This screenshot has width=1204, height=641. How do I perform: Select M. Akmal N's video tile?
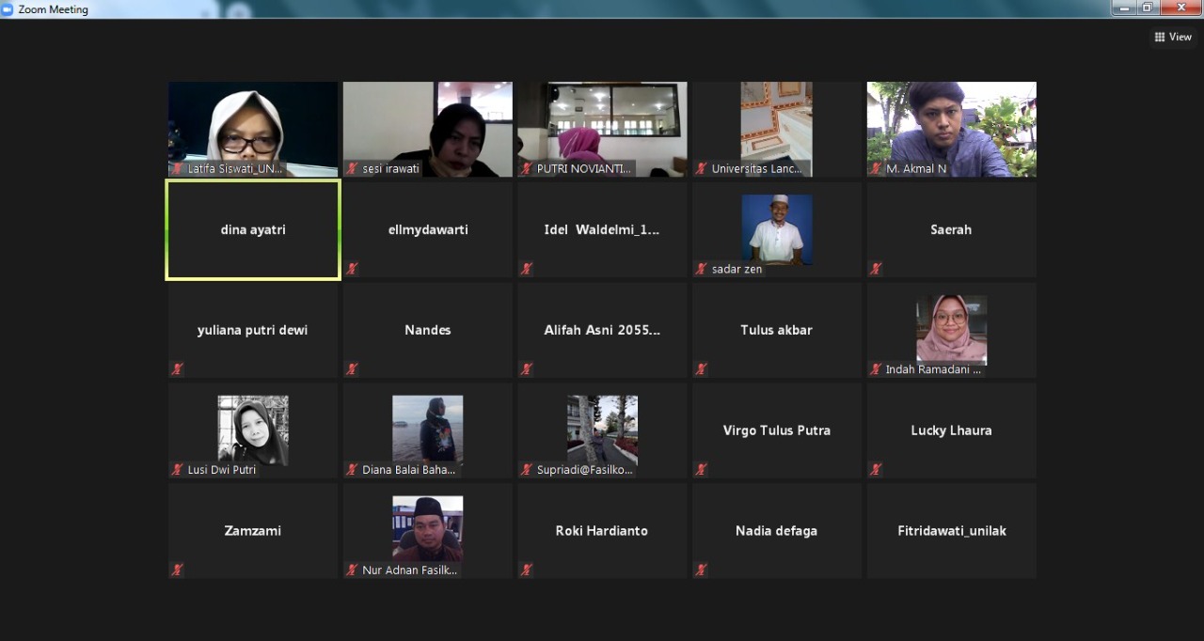[952, 129]
